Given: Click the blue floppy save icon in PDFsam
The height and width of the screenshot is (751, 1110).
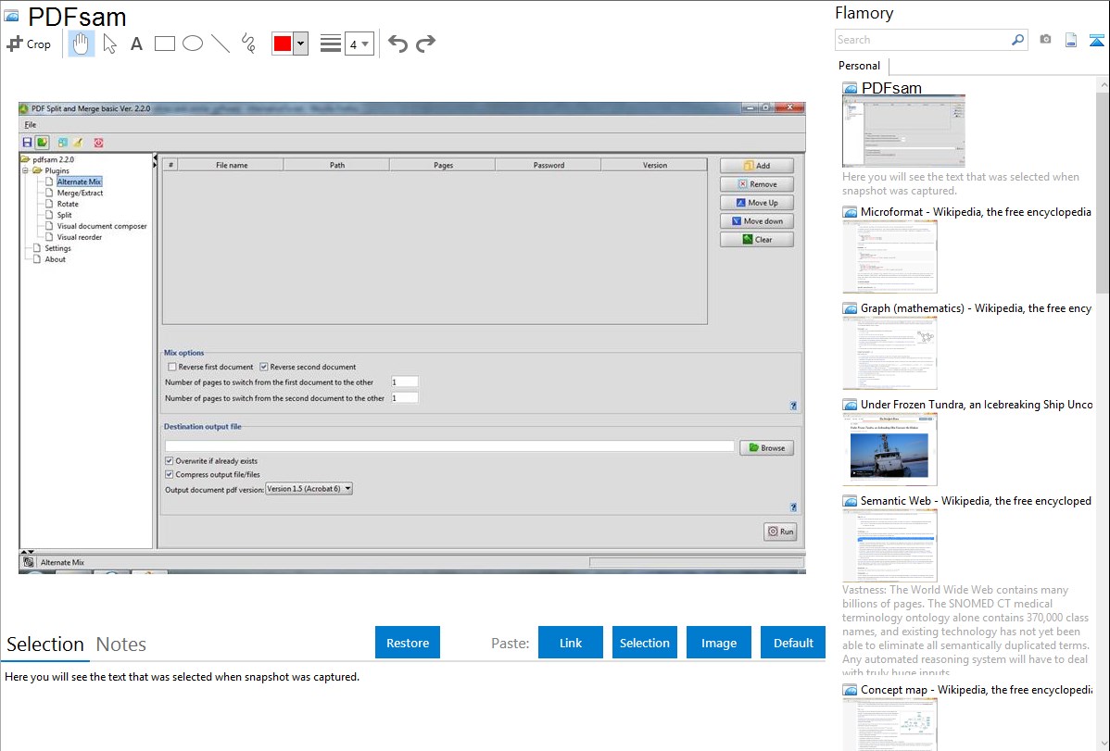Looking at the screenshot, I should pyautogui.click(x=27, y=143).
